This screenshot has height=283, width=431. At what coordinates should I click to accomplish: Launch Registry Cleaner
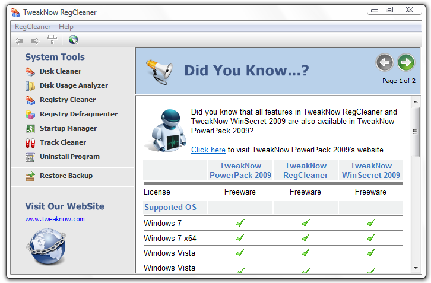[68, 100]
